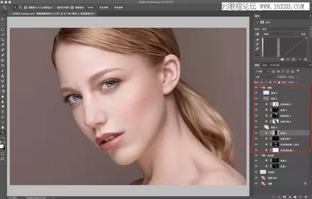Hide the 曲线 4 selected layer

point(256,133)
